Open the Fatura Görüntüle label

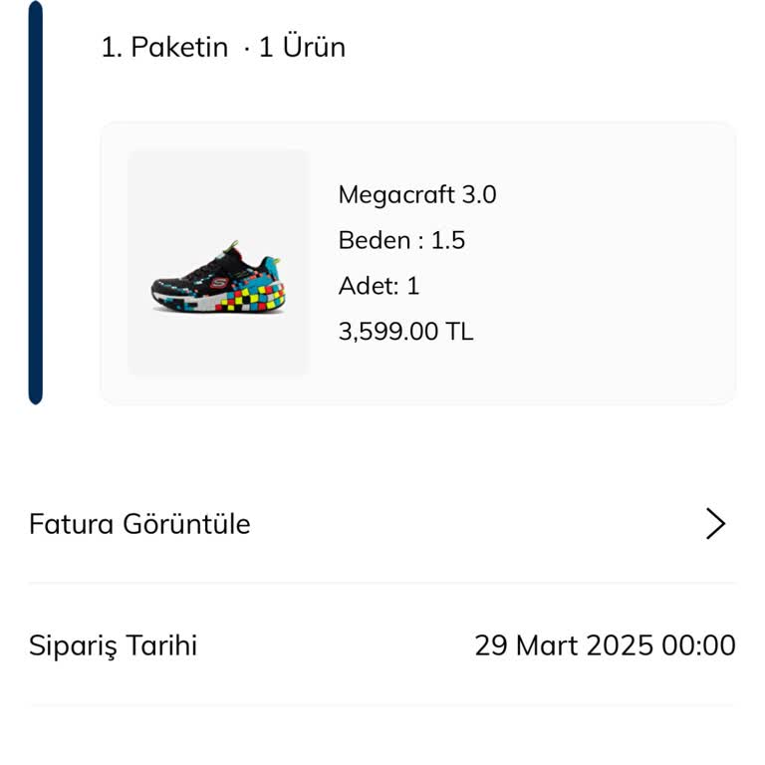tap(139, 524)
